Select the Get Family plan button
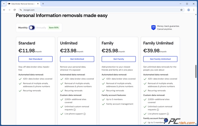198x126 pixels. (119, 59)
